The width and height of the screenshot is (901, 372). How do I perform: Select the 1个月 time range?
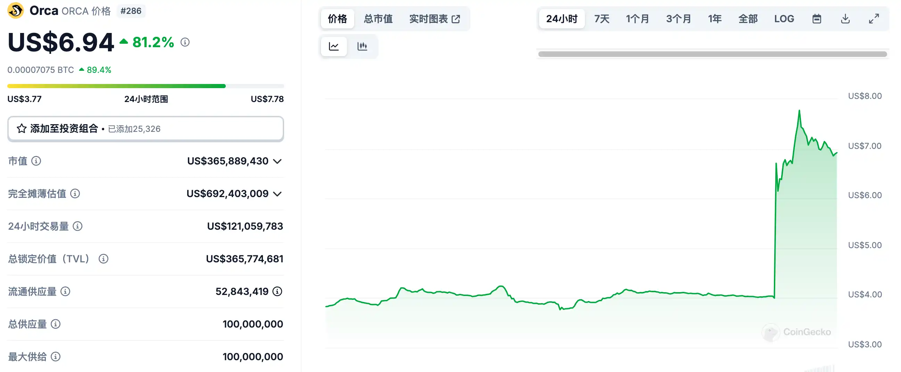(637, 19)
